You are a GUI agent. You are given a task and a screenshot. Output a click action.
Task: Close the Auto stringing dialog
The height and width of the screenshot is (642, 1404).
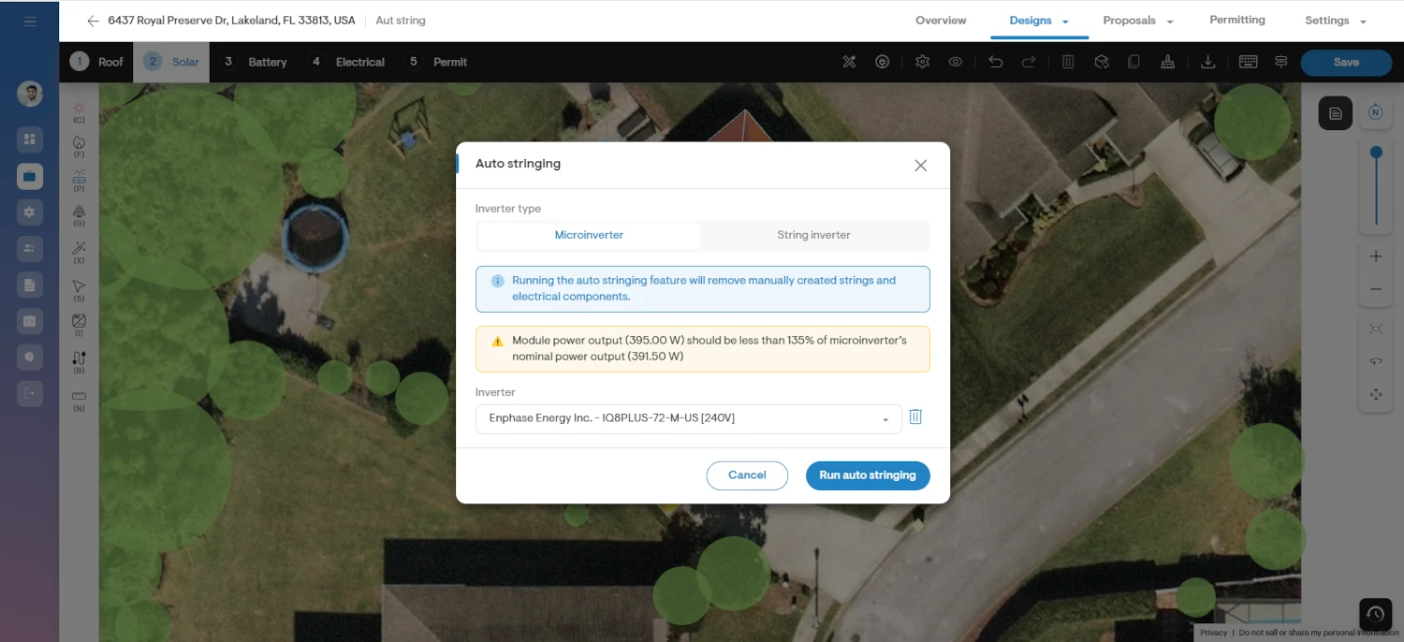click(920, 166)
